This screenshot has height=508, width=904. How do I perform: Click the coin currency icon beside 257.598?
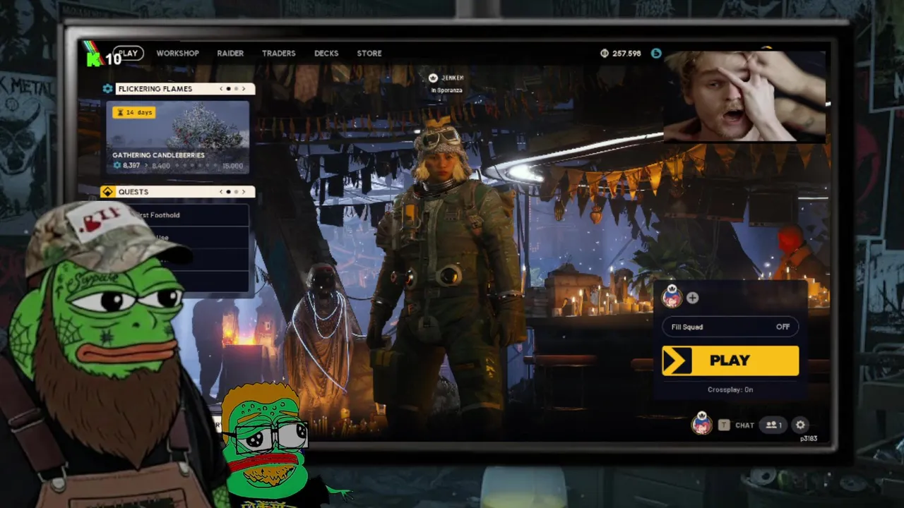605,54
